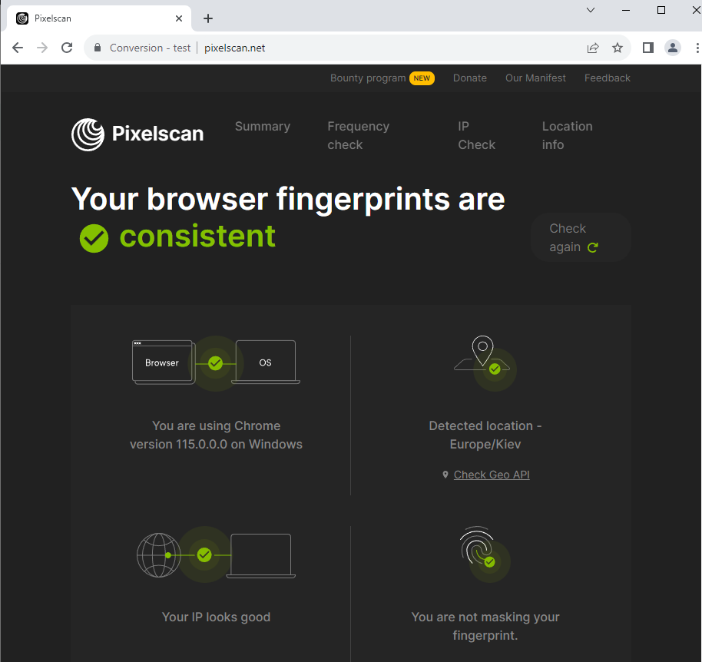Click the heading 'Your browser fingerprints are'
The height and width of the screenshot is (662, 702).
pos(288,199)
